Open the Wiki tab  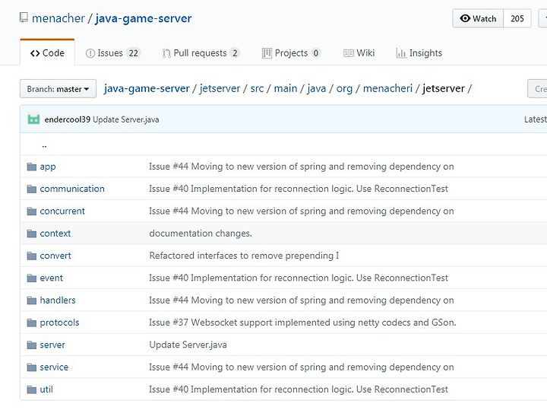[x=359, y=53]
